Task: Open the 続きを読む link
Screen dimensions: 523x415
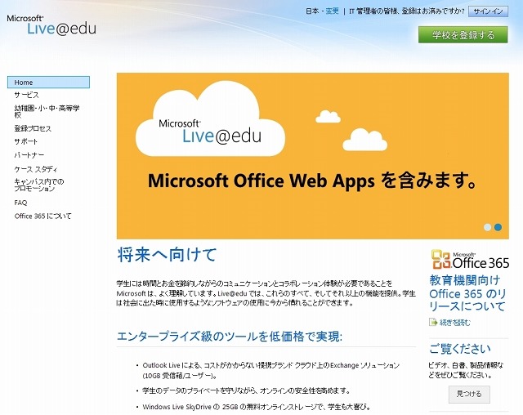Action: coord(455,323)
